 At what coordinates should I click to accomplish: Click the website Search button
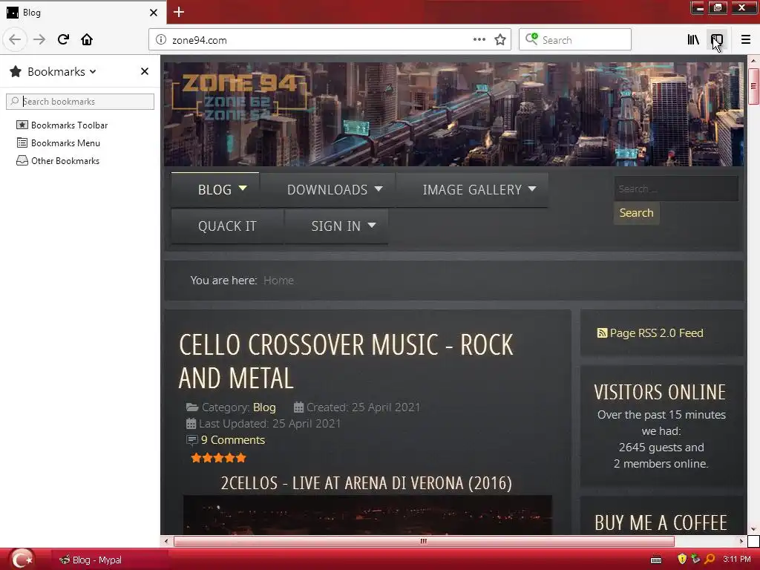click(636, 213)
